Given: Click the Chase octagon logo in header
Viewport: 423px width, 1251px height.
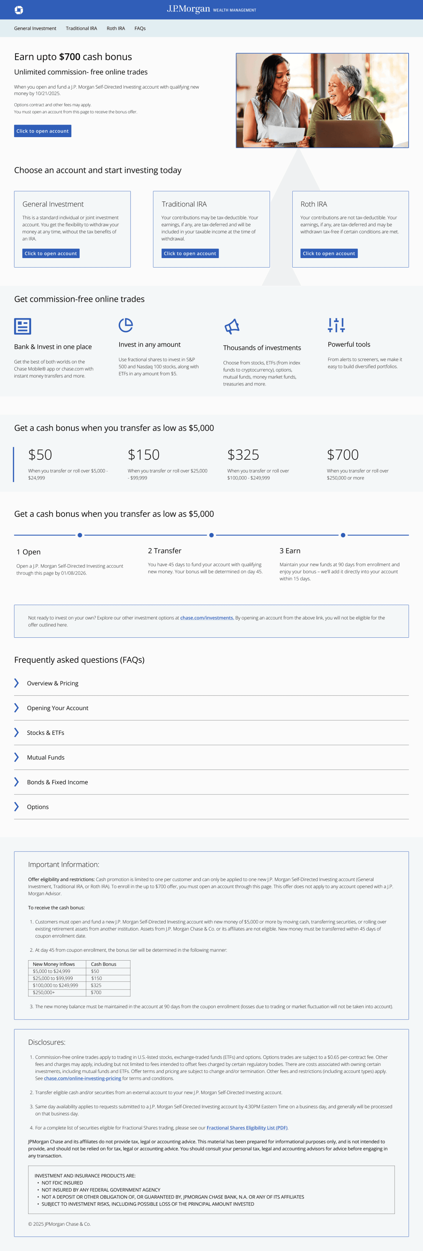Looking at the screenshot, I should (19, 10).
